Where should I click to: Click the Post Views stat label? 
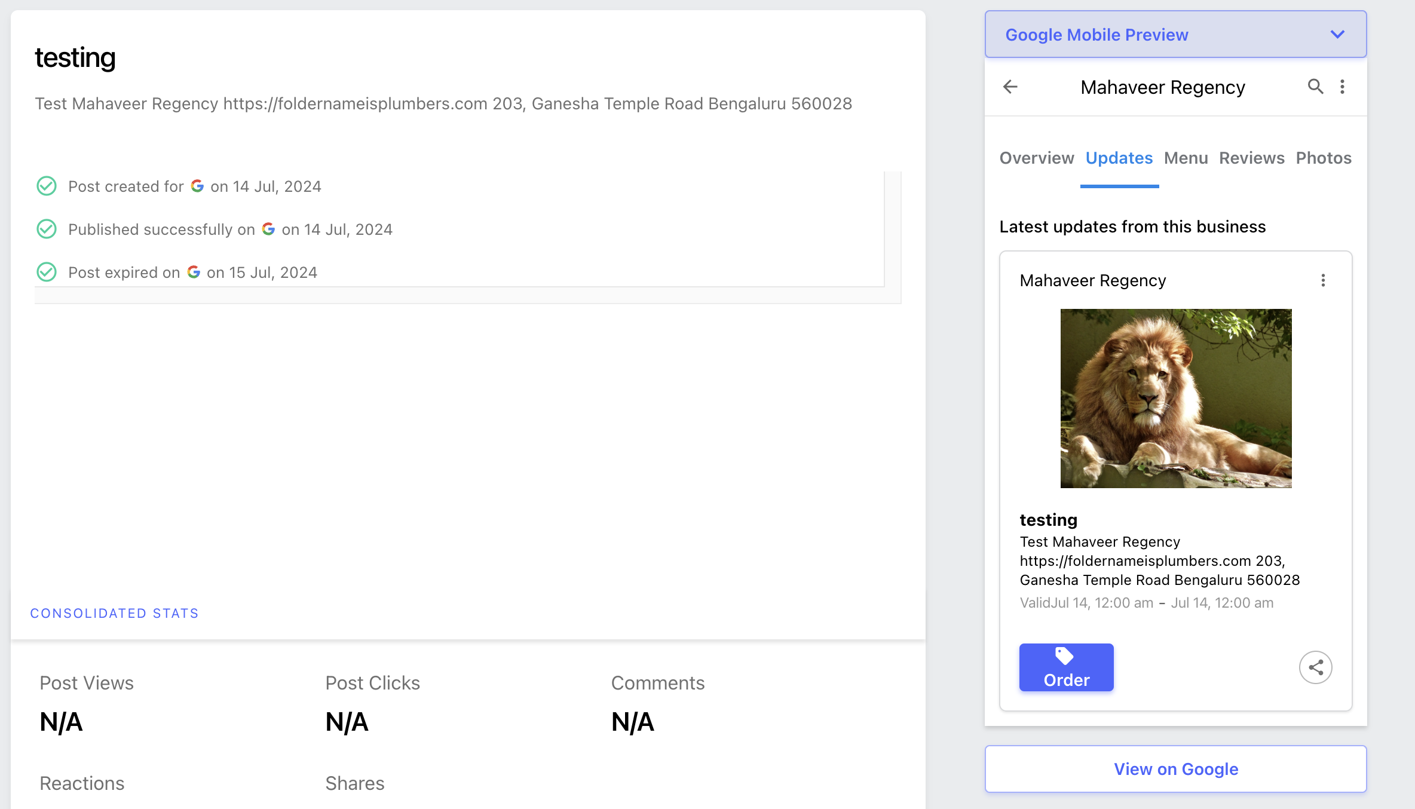[87, 683]
